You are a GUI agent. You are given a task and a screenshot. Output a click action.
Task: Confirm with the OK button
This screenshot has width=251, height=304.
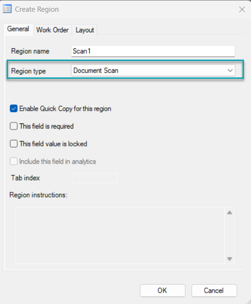click(x=163, y=290)
